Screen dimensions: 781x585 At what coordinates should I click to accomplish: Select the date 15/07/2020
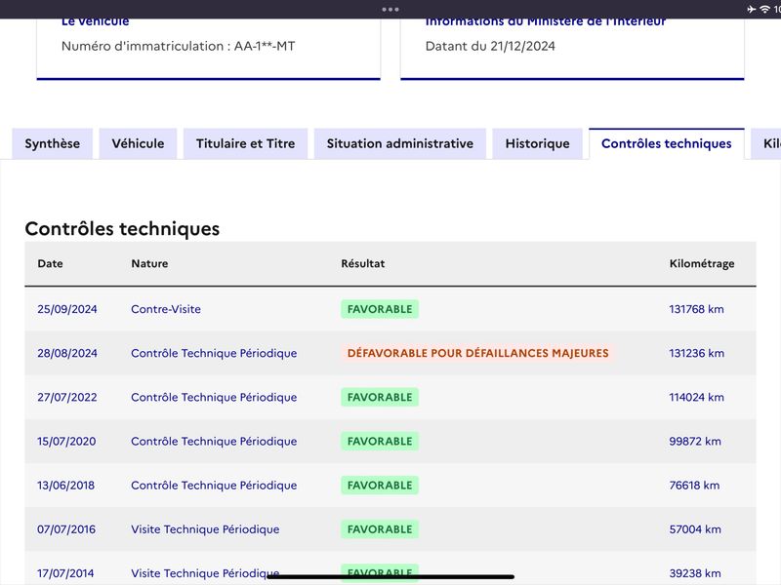pyautogui.click(x=66, y=442)
